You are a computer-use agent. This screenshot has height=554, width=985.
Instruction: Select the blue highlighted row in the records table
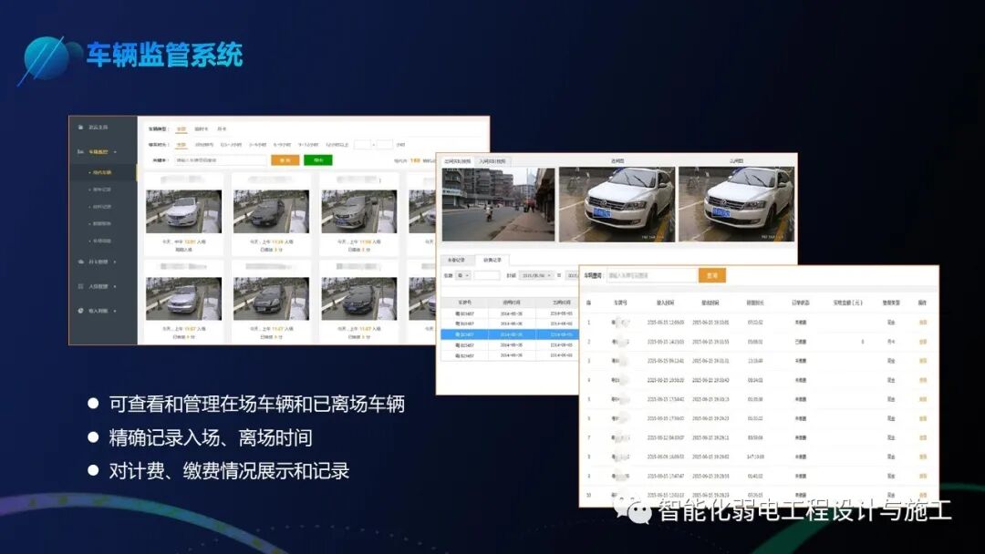click(x=510, y=334)
